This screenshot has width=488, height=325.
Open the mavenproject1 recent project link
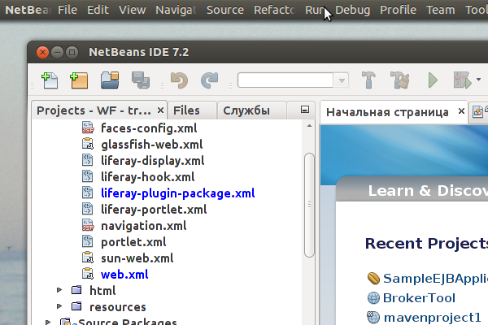click(x=433, y=318)
